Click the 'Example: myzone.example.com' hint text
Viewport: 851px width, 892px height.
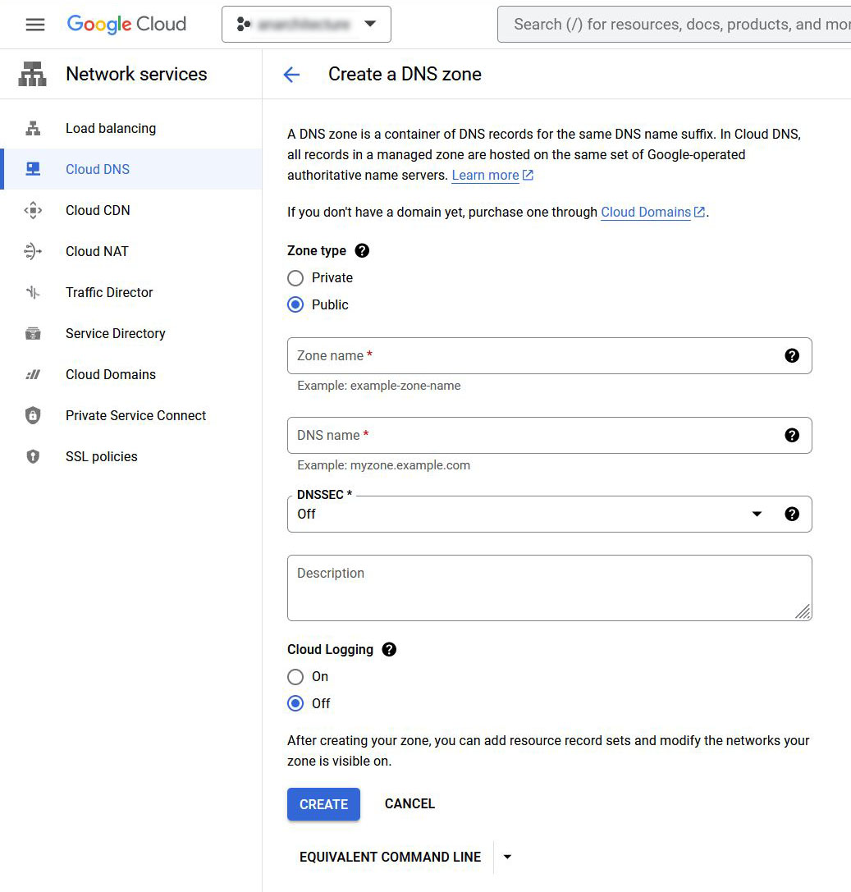(x=383, y=465)
